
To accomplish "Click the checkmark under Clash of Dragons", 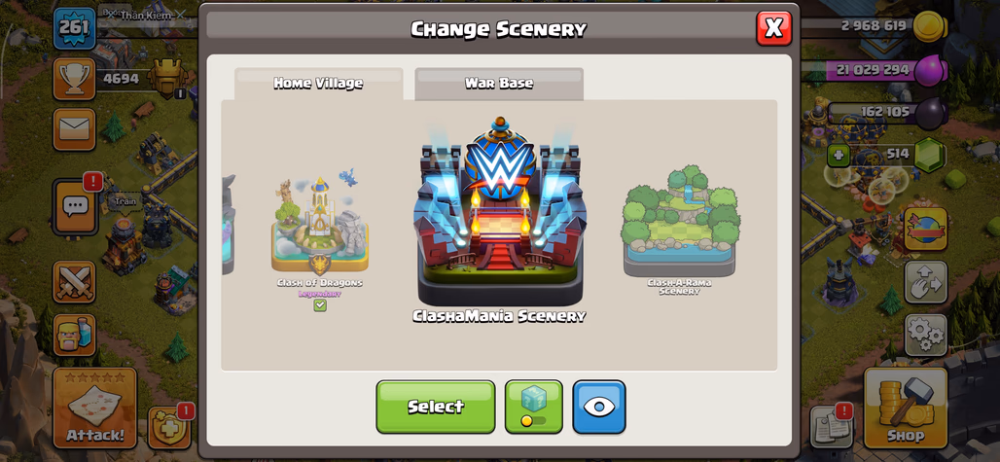I will click(320, 305).
